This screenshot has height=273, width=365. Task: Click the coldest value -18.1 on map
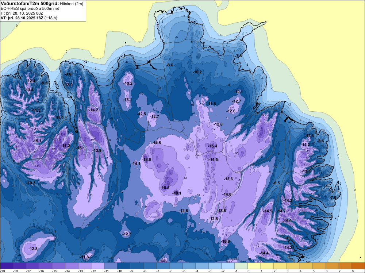tap(177, 193)
